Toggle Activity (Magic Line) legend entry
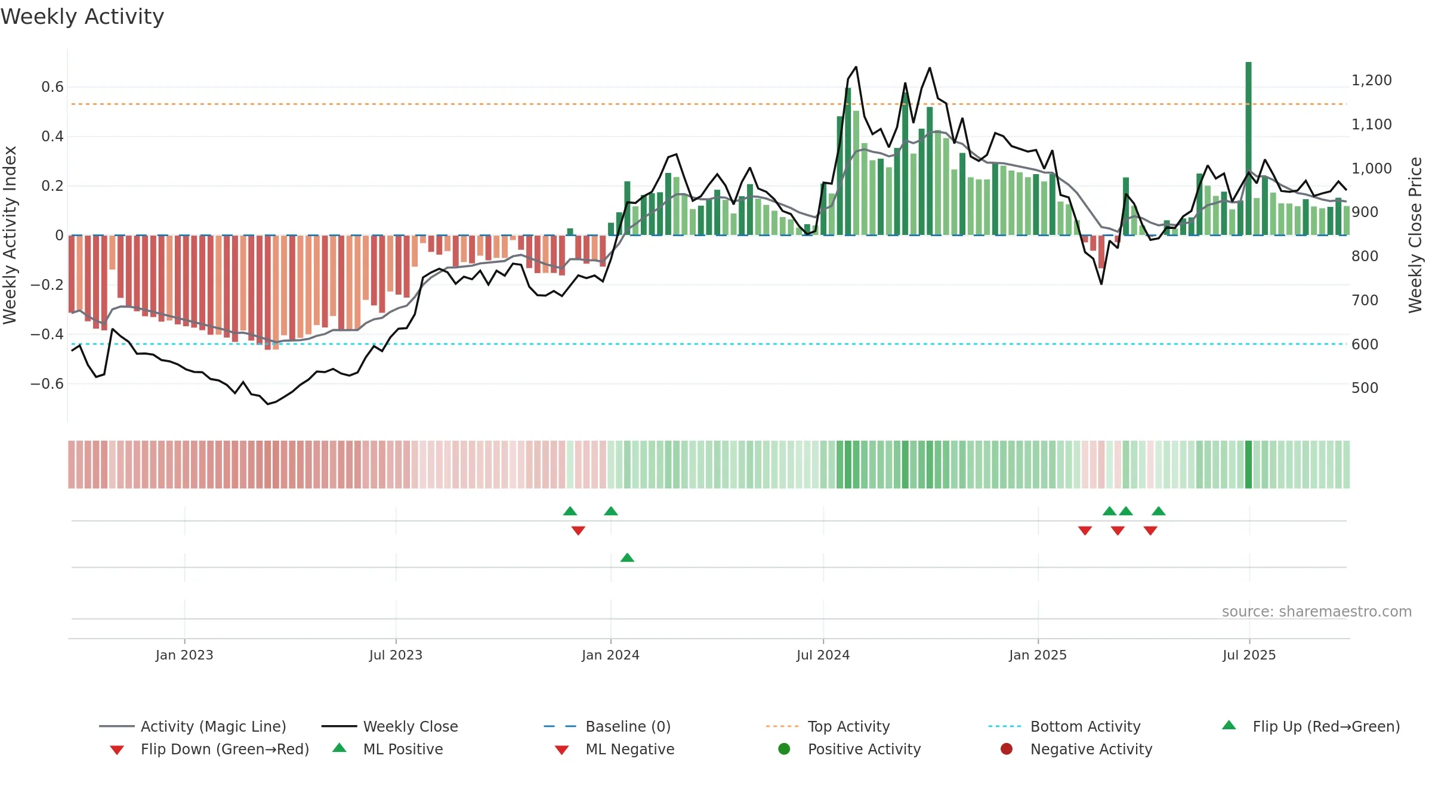Screen dimensions: 1432x805 193,726
